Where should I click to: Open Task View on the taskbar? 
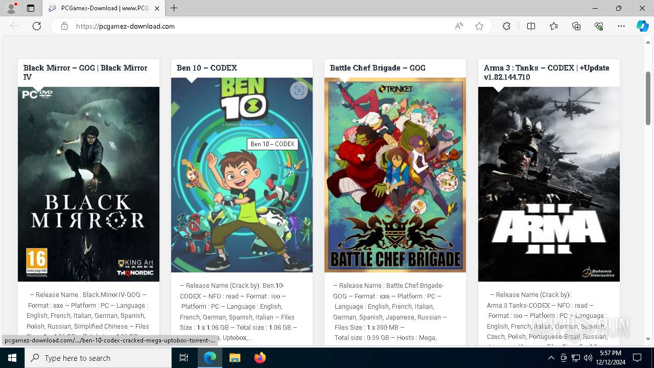184,358
